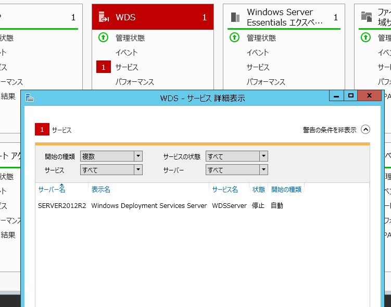Viewport: 391px width, 307px height.
Task: Click file services manageability green arrow
Action: 365,38
